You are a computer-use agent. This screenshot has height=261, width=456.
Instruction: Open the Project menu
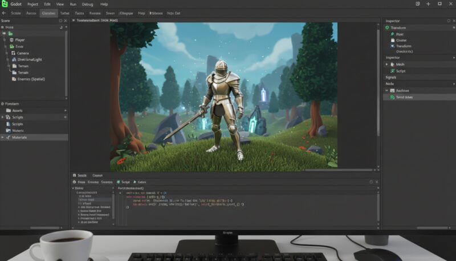tap(32, 4)
